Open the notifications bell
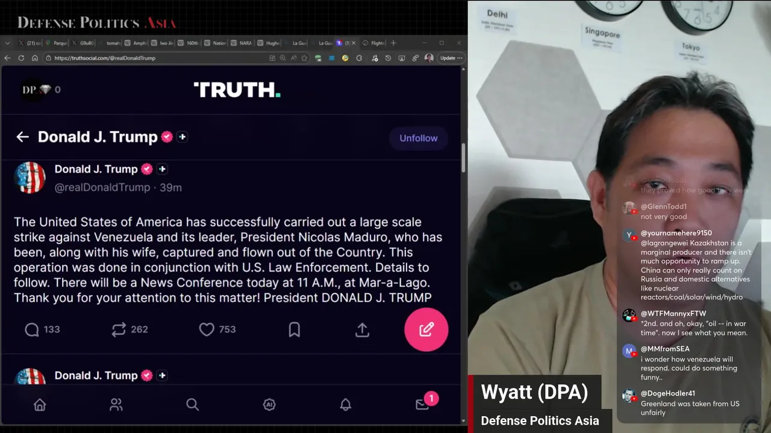This screenshot has height=433, width=771. [346, 405]
